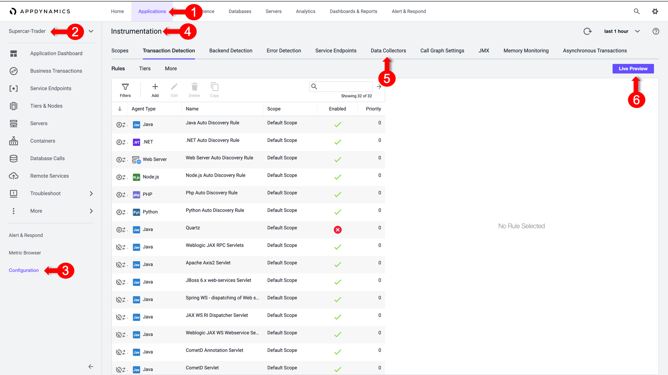The height and width of the screenshot is (375, 668).
Task: Click the Business Transactions sidebar icon
Action: click(x=14, y=71)
